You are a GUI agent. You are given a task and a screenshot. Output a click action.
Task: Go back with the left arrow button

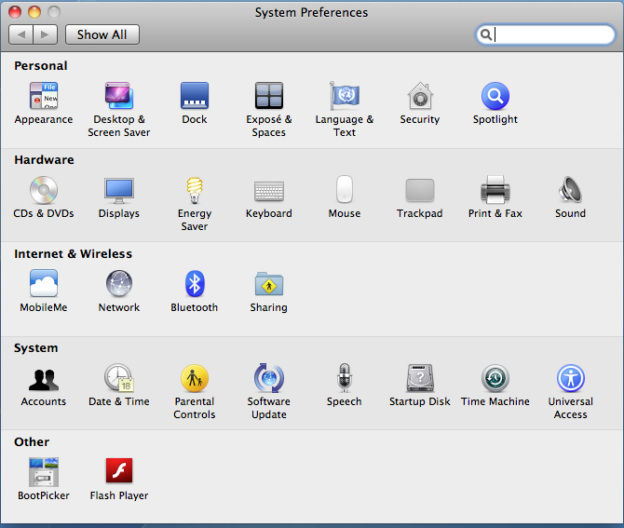[21, 34]
